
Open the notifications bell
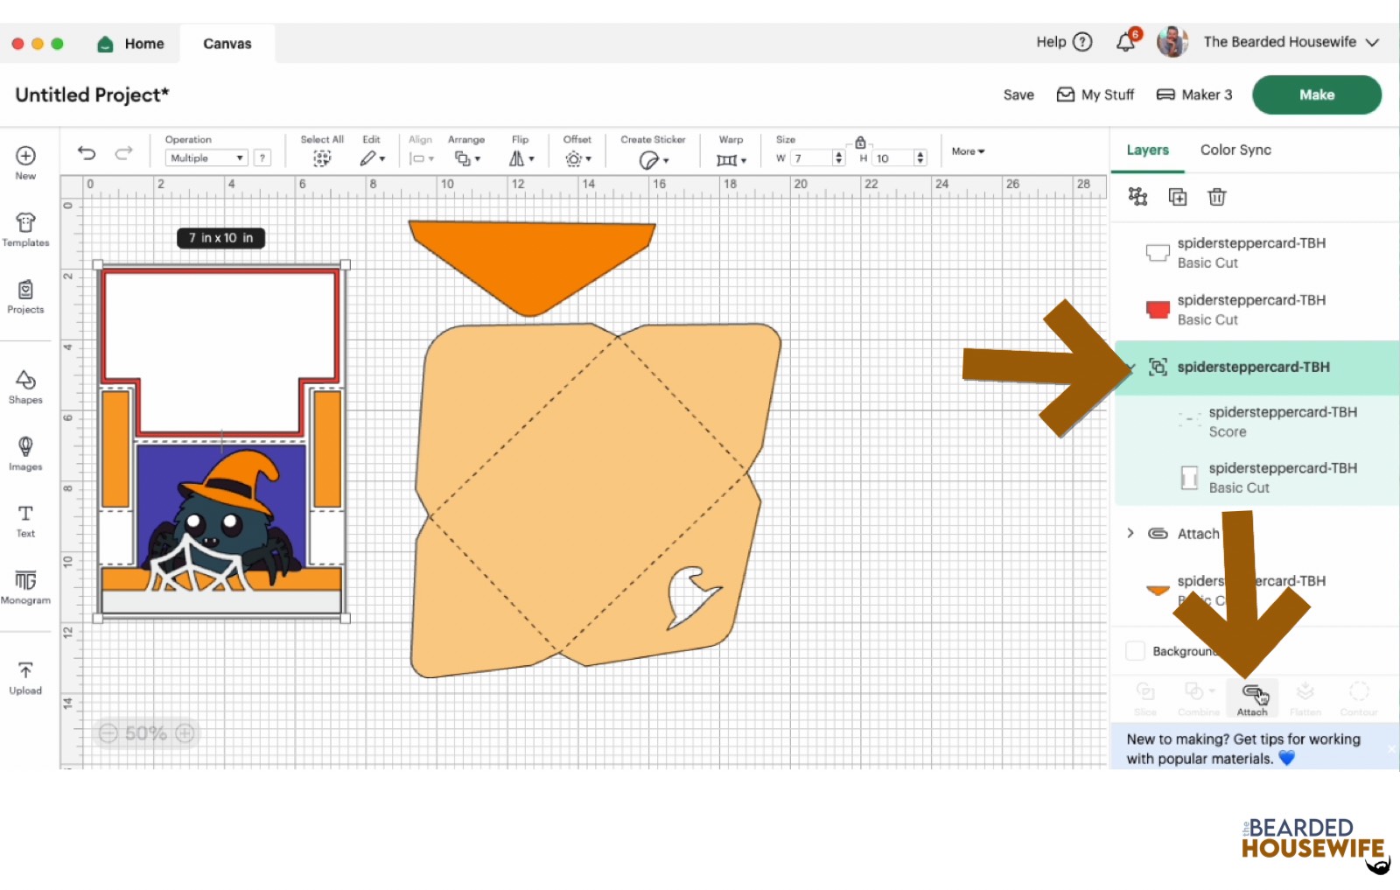pos(1126,42)
